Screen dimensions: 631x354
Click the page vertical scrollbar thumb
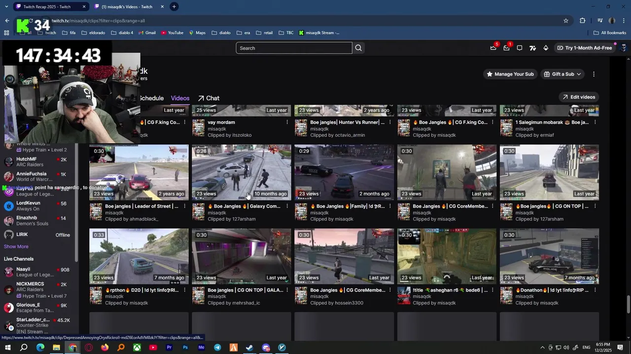pyautogui.click(x=628, y=304)
